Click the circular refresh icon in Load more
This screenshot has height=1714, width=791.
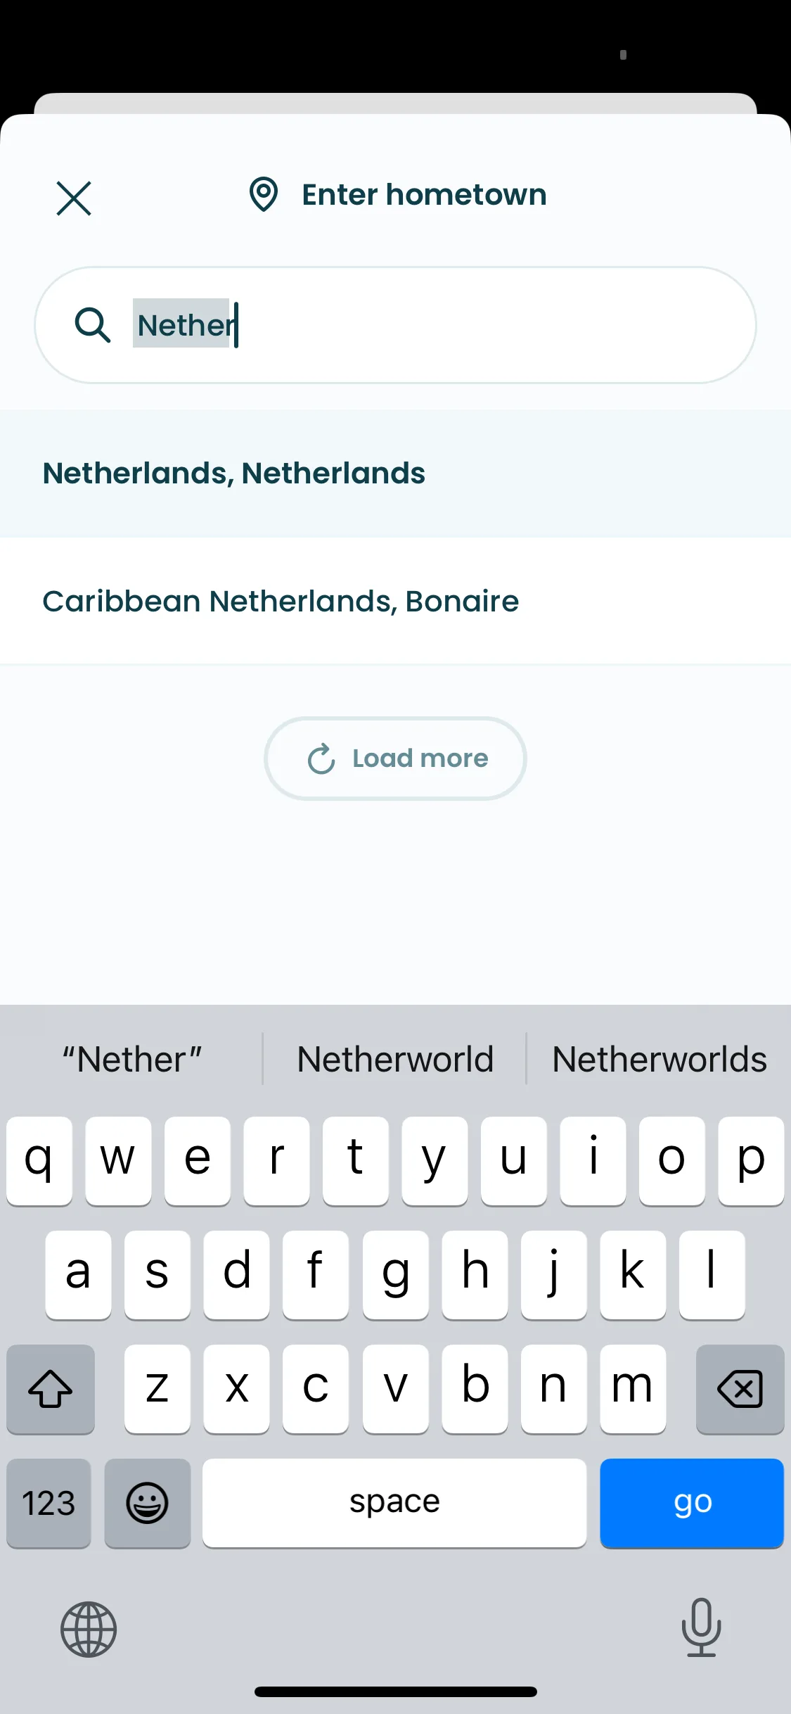pyautogui.click(x=321, y=758)
